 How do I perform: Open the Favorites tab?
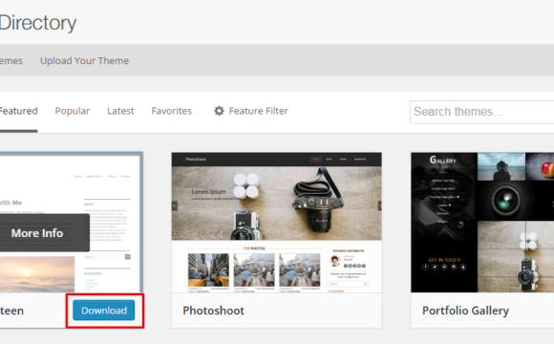click(171, 111)
